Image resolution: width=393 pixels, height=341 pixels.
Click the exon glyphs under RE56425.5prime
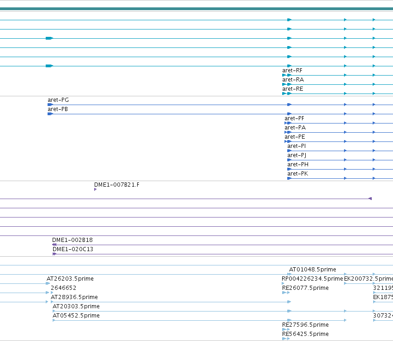click(286, 339)
